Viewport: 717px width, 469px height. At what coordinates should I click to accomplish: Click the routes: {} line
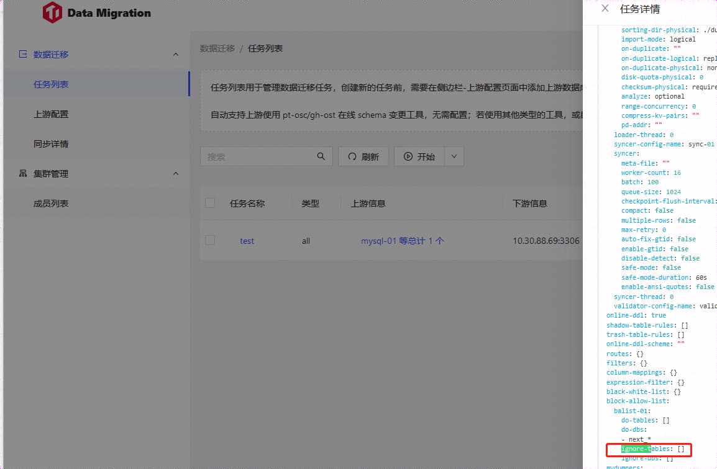coord(624,354)
